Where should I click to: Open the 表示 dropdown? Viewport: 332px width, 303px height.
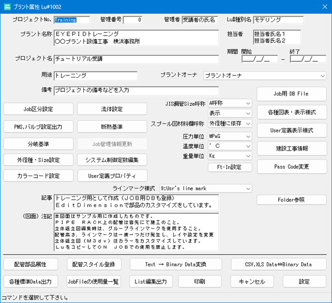pyautogui.click(x=230, y=113)
